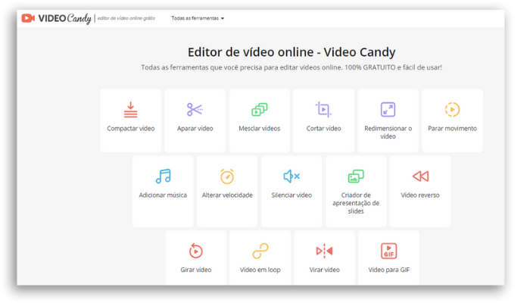Select the Virar vídeo mirror icon
The height and width of the screenshot is (303, 530).
[x=325, y=251]
